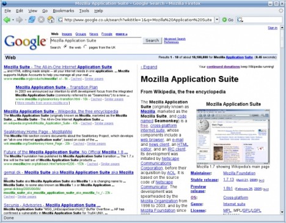Click the 'AOL' link in article text
The height and width of the screenshot is (223, 286).
click(x=170, y=173)
